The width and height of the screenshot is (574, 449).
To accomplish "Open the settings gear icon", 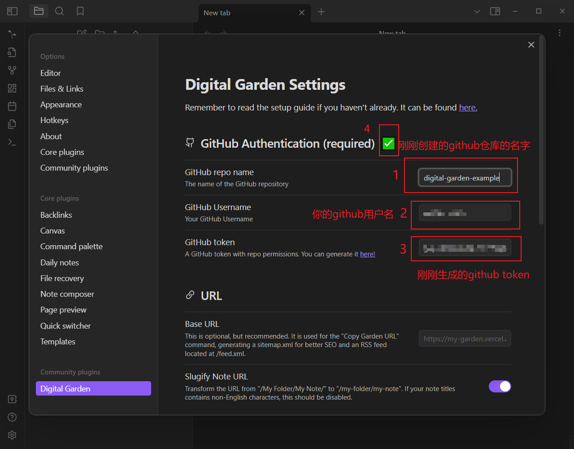I will (x=12, y=435).
